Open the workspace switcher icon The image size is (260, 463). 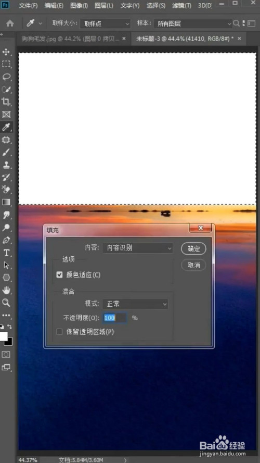[251, 23]
